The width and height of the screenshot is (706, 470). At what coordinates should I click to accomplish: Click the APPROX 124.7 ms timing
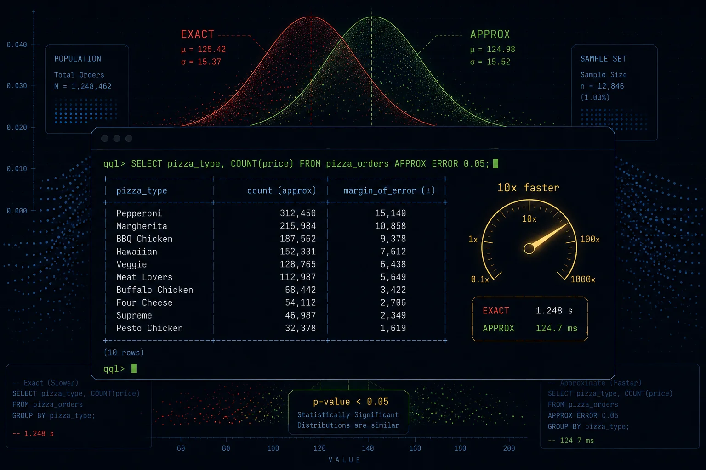530,328
